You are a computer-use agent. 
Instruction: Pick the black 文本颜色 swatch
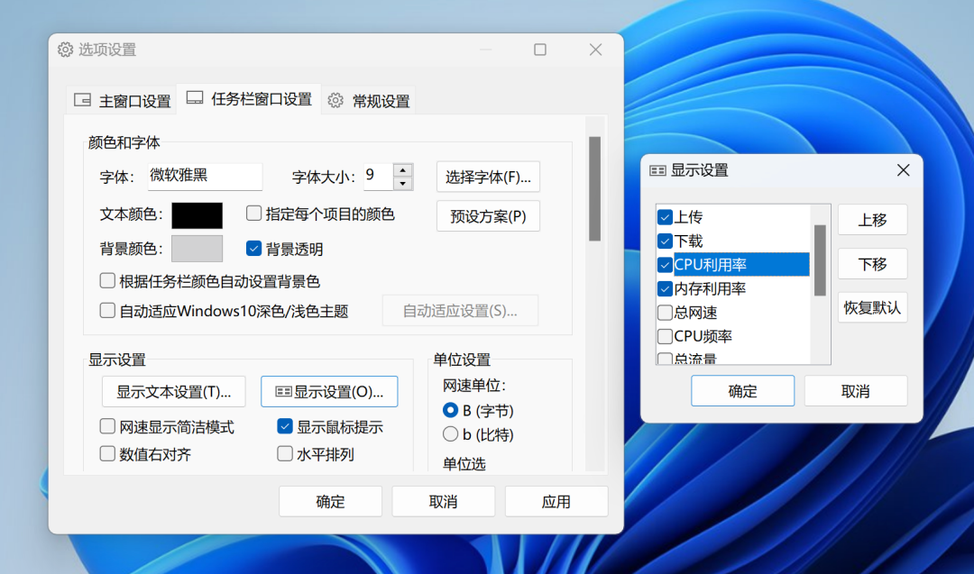click(x=197, y=215)
